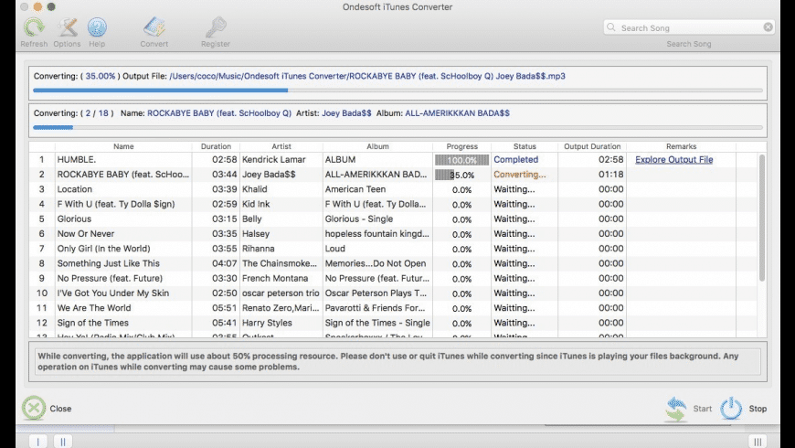Click the Name column header
The height and width of the screenshot is (448, 795).
(123, 146)
